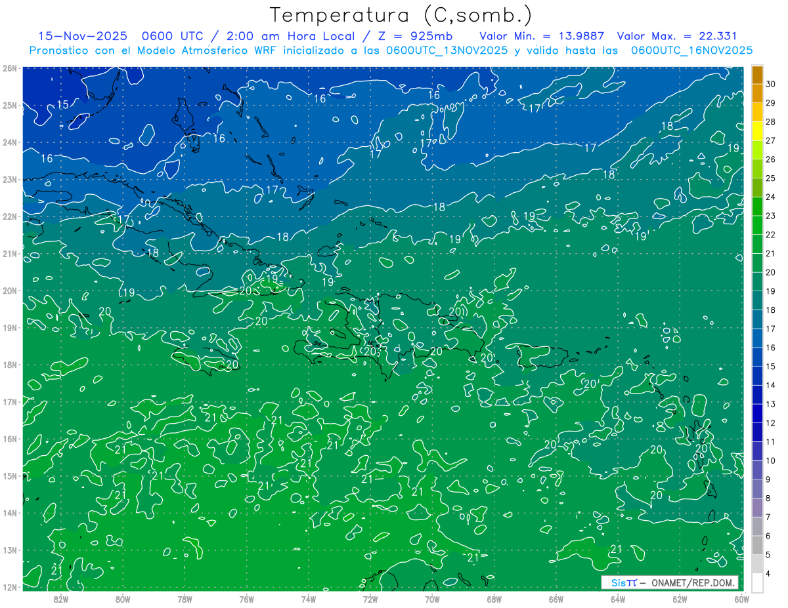The image size is (788, 608).
Task: Click the '21N' latitude axis label
Action: point(10,253)
